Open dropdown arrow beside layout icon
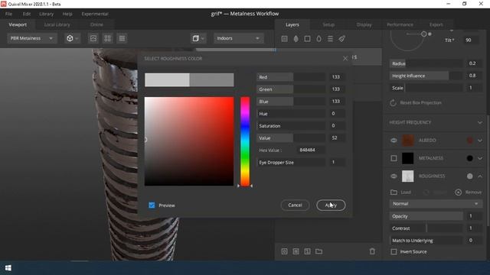This screenshot has height=275, width=490. coord(202,39)
